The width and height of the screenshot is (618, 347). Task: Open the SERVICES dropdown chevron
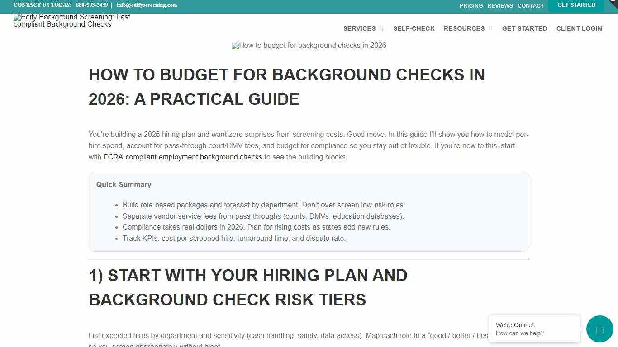381,28
